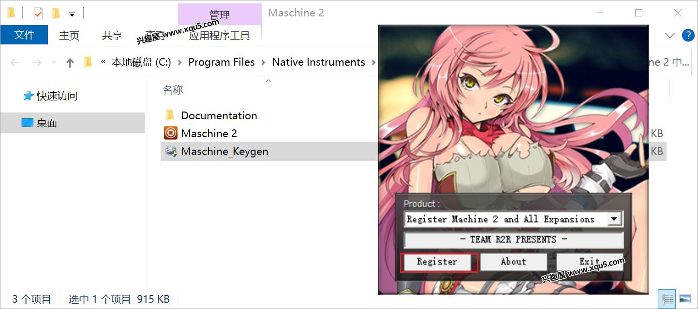Image resolution: width=698 pixels, height=309 pixels.
Task: Click Native Instruments in address bar
Action: click(318, 62)
